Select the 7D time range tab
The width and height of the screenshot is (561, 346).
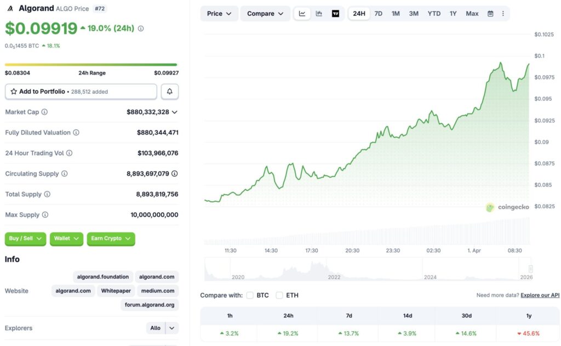coord(378,14)
